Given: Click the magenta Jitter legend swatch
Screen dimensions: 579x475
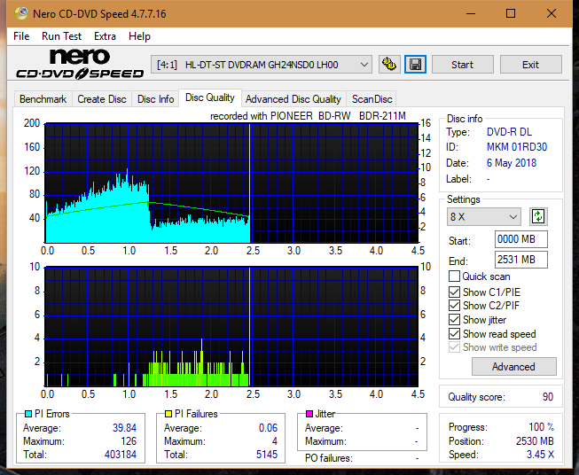Looking at the screenshot, I should tap(309, 414).
